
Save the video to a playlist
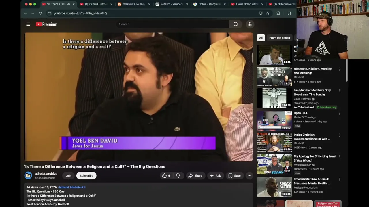(234, 176)
